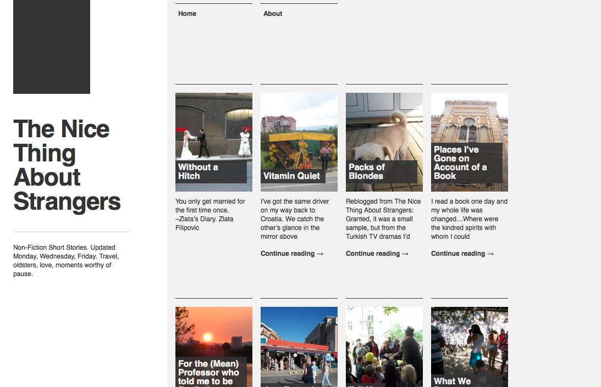Click the For the (Mean) Professor title

coord(208,373)
